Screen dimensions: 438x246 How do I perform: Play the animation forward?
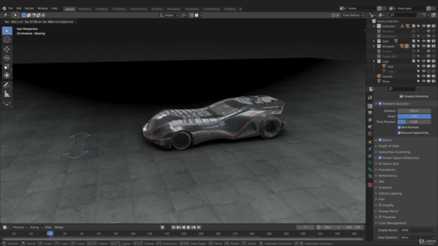(x=189, y=228)
